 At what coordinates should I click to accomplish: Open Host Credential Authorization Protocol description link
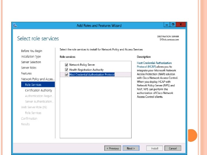(x=154, y=65)
